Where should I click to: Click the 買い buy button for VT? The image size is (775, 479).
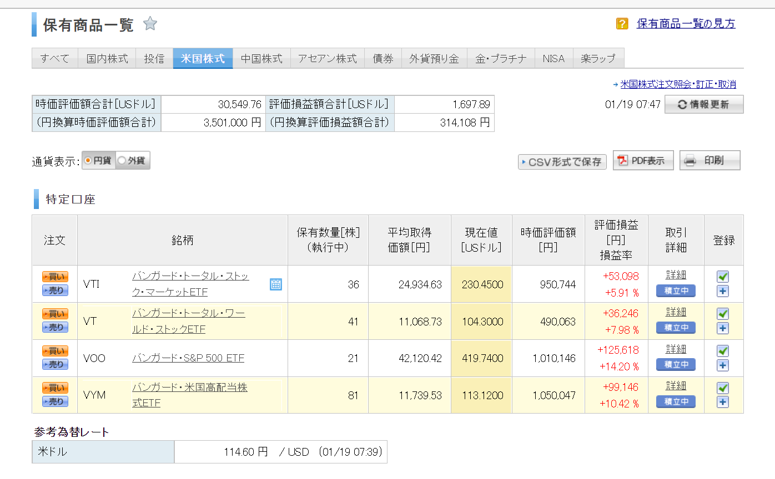tap(55, 314)
